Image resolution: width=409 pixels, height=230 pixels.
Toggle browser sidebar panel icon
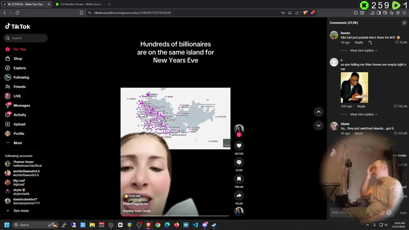coord(379,13)
